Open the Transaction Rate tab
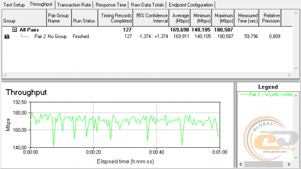The height and width of the screenshot is (169, 301). pyautogui.click(x=74, y=5)
